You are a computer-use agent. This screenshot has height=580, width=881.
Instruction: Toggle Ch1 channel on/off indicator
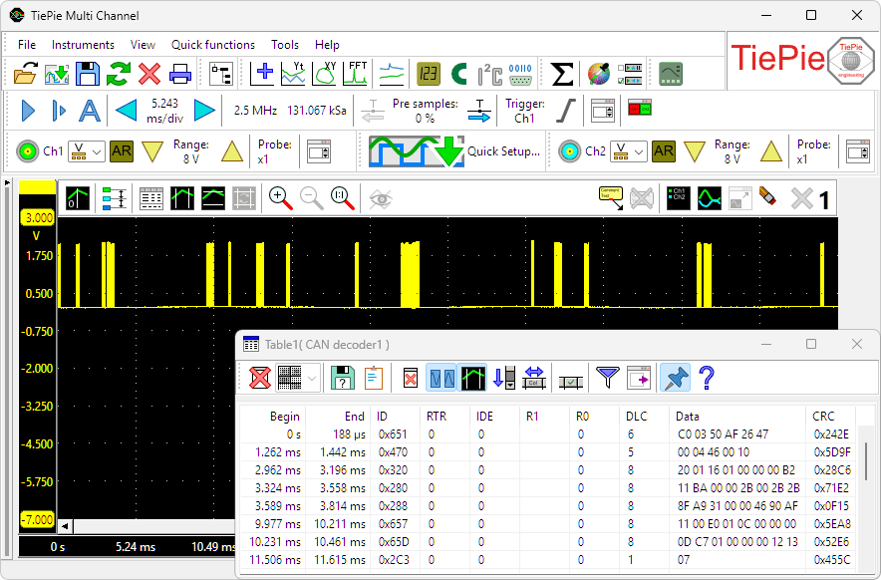(x=27, y=151)
